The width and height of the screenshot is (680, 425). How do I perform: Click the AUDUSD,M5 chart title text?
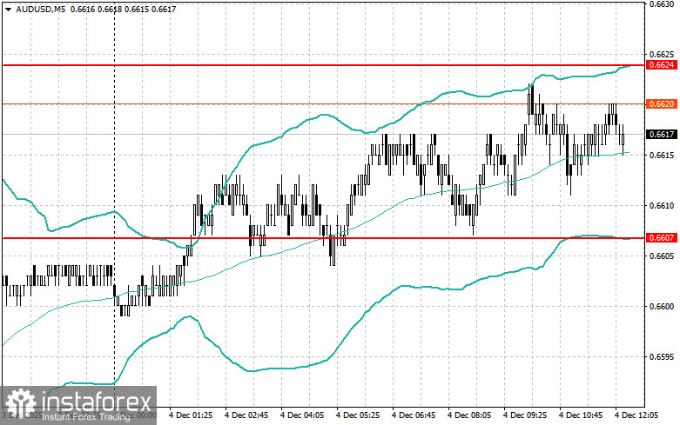click(x=41, y=9)
